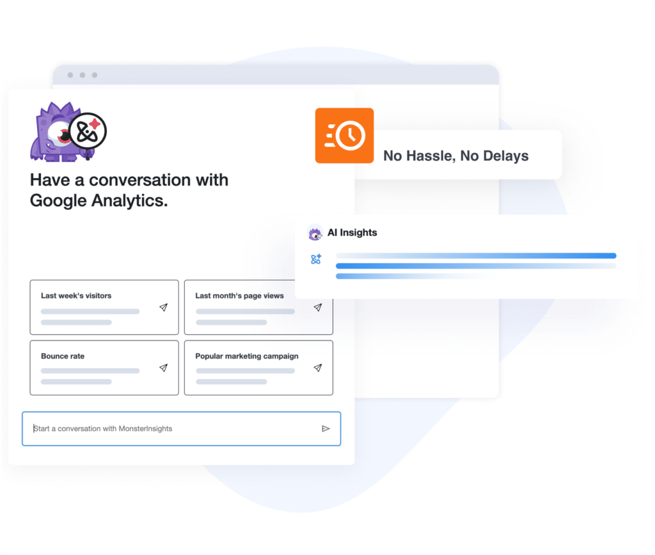Click the send arrow in Popular marketing campaign card
This screenshot has width=655, height=555.
(318, 368)
